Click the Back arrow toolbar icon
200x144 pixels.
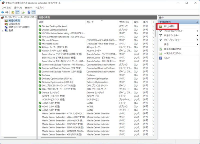[2, 12]
